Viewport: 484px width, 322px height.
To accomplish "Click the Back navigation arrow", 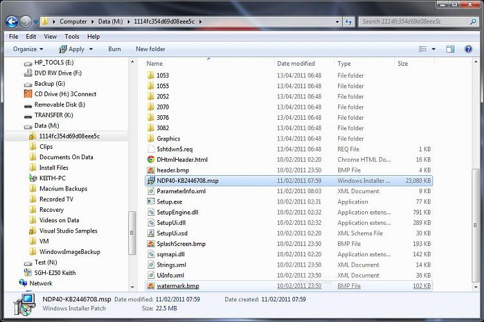I will coord(12,21).
